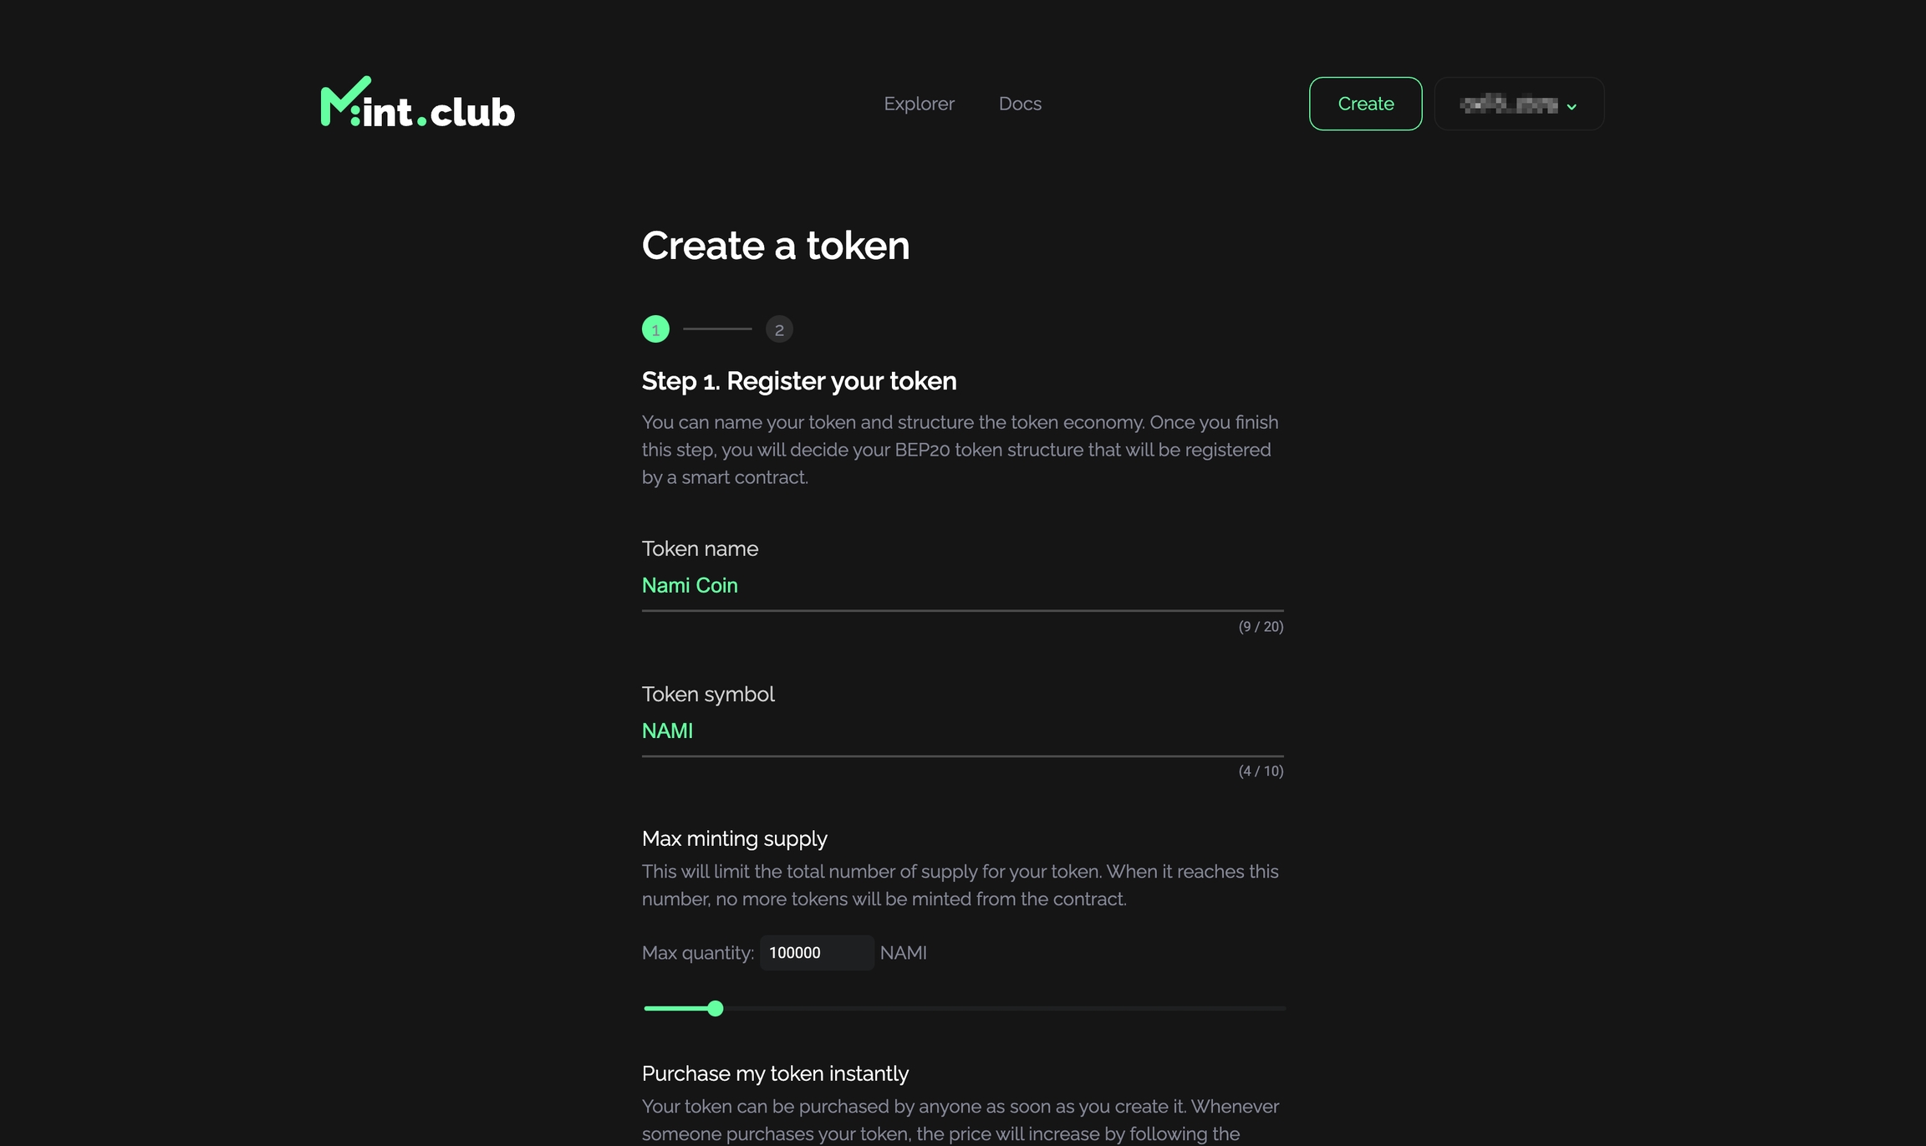Go to the Docs page
The image size is (1926, 1146).
(1020, 104)
